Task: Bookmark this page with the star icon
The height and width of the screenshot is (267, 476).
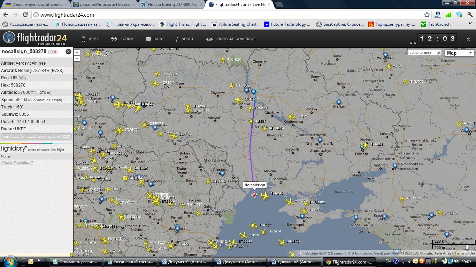Action: coord(427,15)
